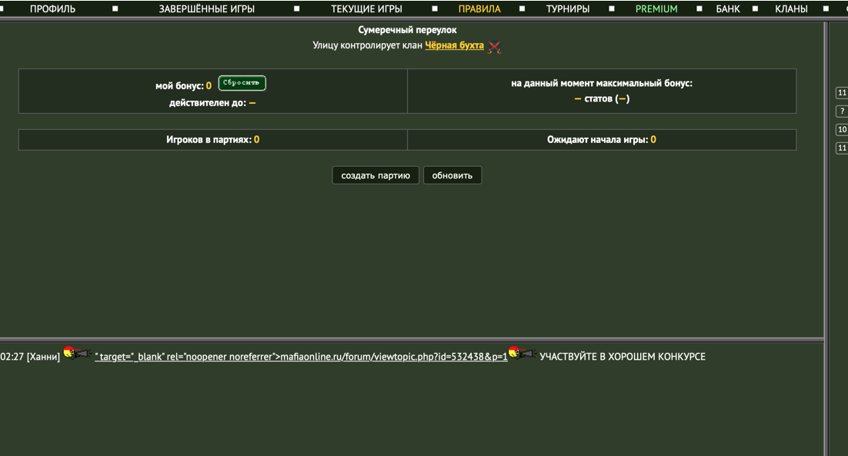Click the crossed swords icon beside Чёрная бухта
The width and height of the screenshot is (848, 456).
pyautogui.click(x=494, y=47)
